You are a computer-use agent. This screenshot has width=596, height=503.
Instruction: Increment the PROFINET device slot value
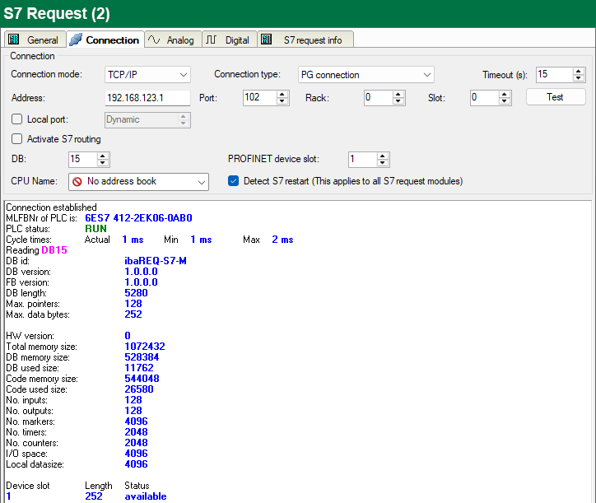pos(383,156)
